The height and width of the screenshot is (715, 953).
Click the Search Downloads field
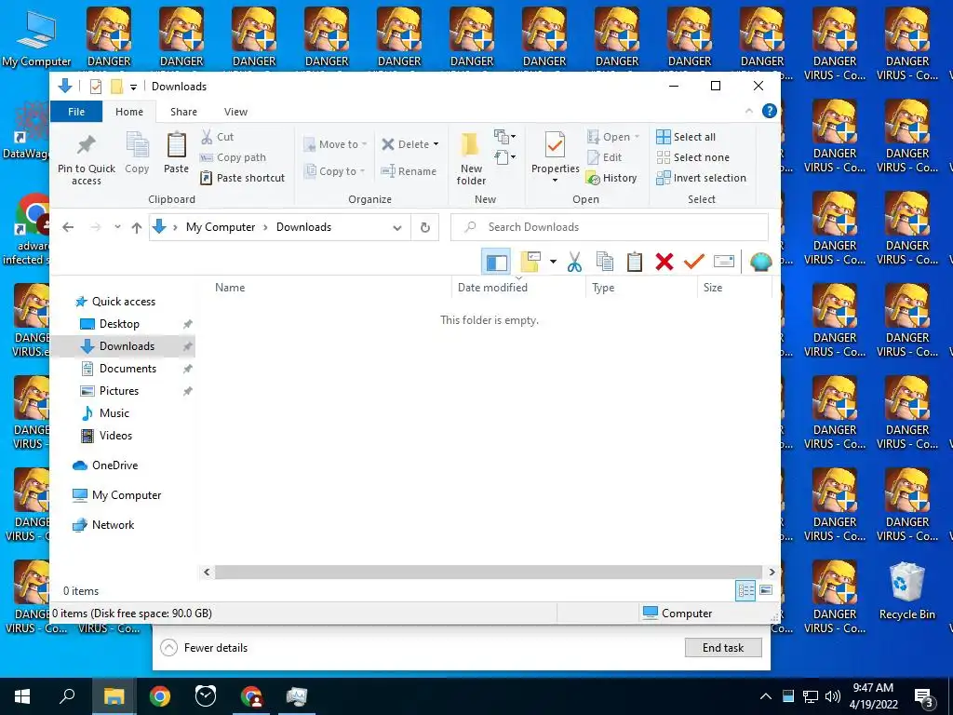point(609,227)
